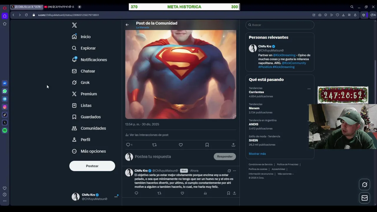Screen dimensions: 377x212
Task: Bookmark the main post
Action: click(207, 145)
